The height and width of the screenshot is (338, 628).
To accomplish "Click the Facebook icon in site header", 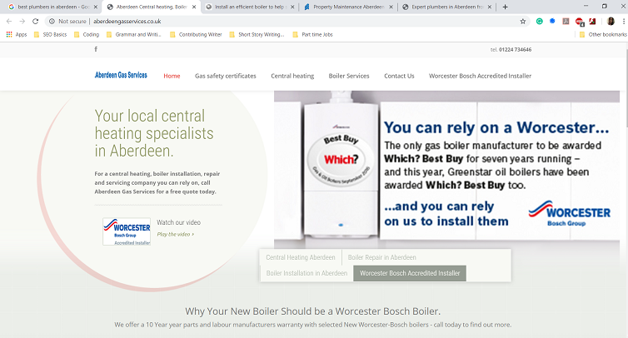I will pyautogui.click(x=96, y=49).
